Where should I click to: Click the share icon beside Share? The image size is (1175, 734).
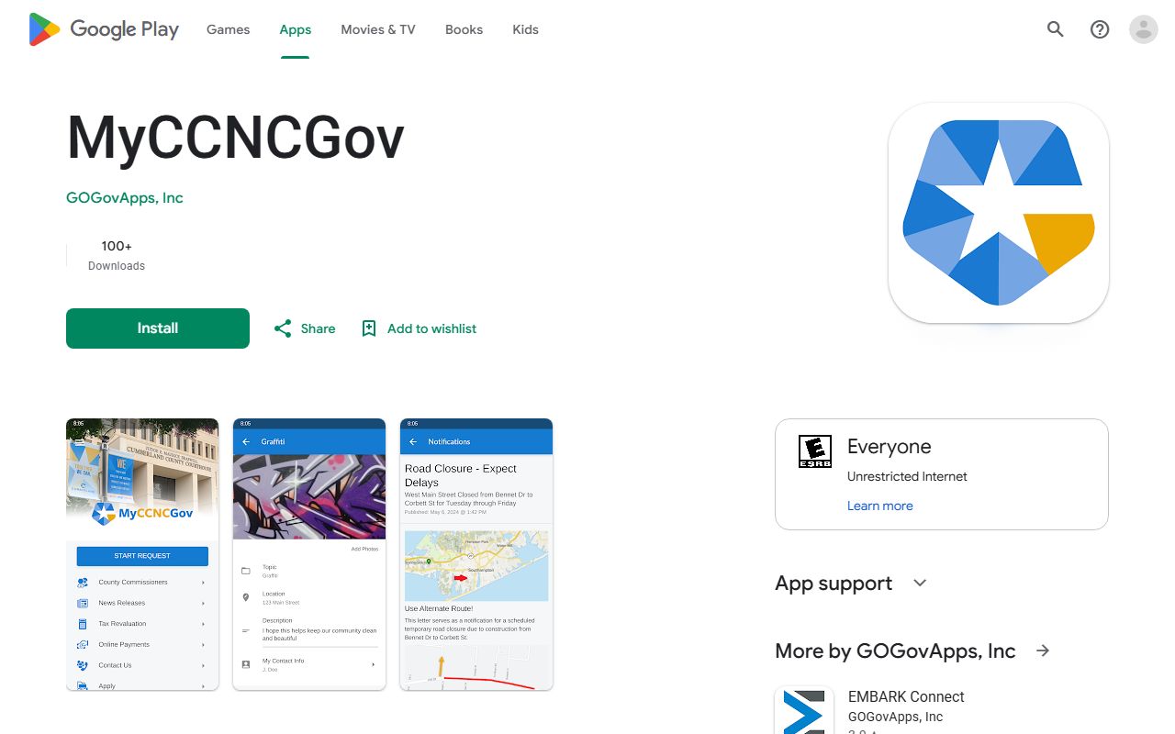point(283,328)
